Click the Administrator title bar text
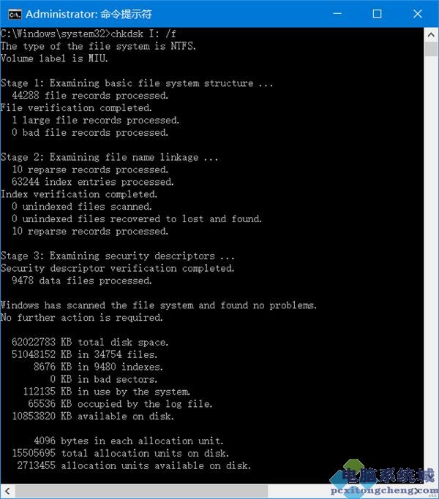Screen dimensions: 439x499 pyautogui.click(x=89, y=15)
